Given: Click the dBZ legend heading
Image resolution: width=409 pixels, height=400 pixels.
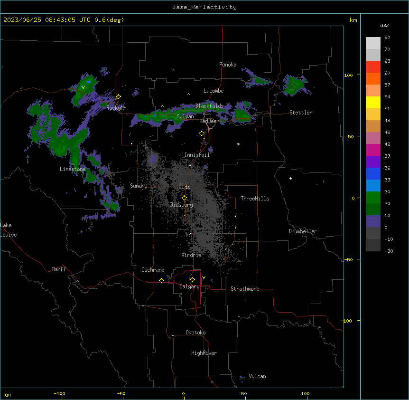Looking at the screenshot, I should click(384, 26).
